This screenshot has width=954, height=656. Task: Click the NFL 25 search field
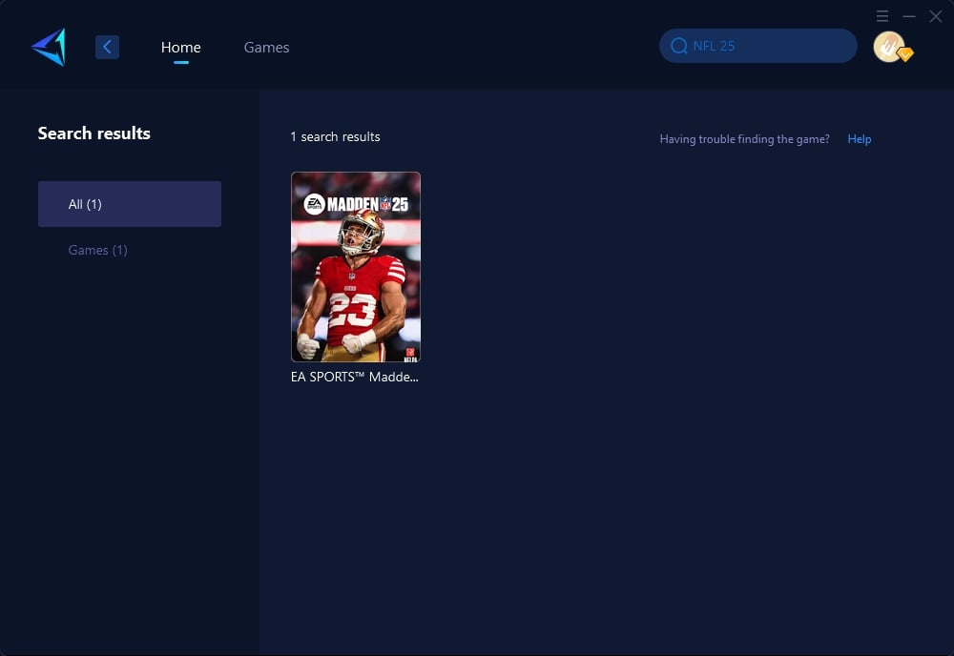pos(758,46)
